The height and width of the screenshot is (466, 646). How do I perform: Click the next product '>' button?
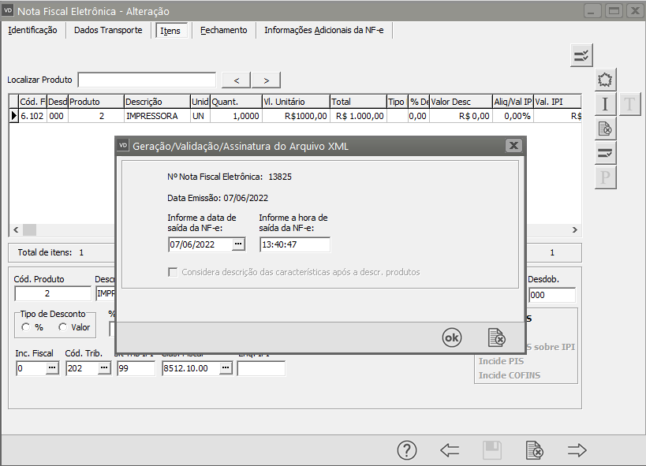point(266,80)
